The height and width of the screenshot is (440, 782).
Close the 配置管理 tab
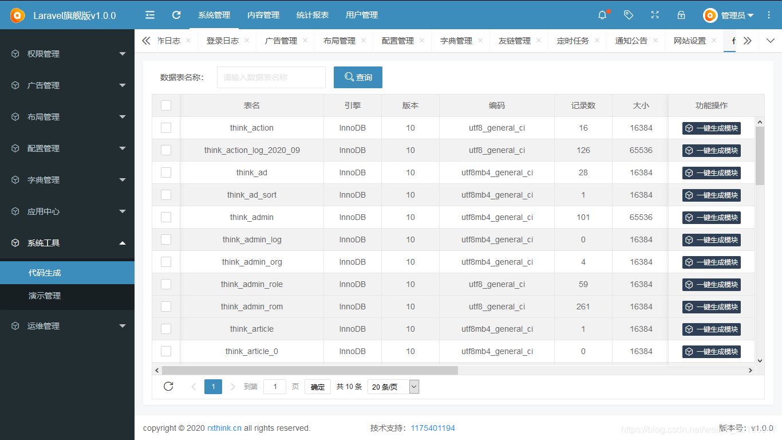(x=422, y=41)
